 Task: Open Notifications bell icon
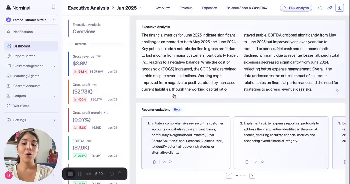[x=9, y=32]
